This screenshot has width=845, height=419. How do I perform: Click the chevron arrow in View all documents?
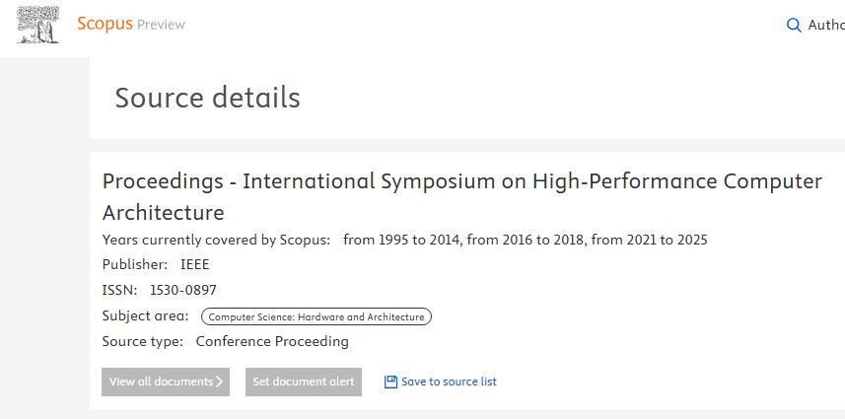[x=219, y=382]
